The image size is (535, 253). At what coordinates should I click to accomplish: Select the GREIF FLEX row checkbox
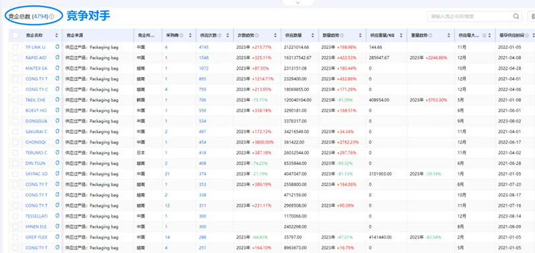15,238
